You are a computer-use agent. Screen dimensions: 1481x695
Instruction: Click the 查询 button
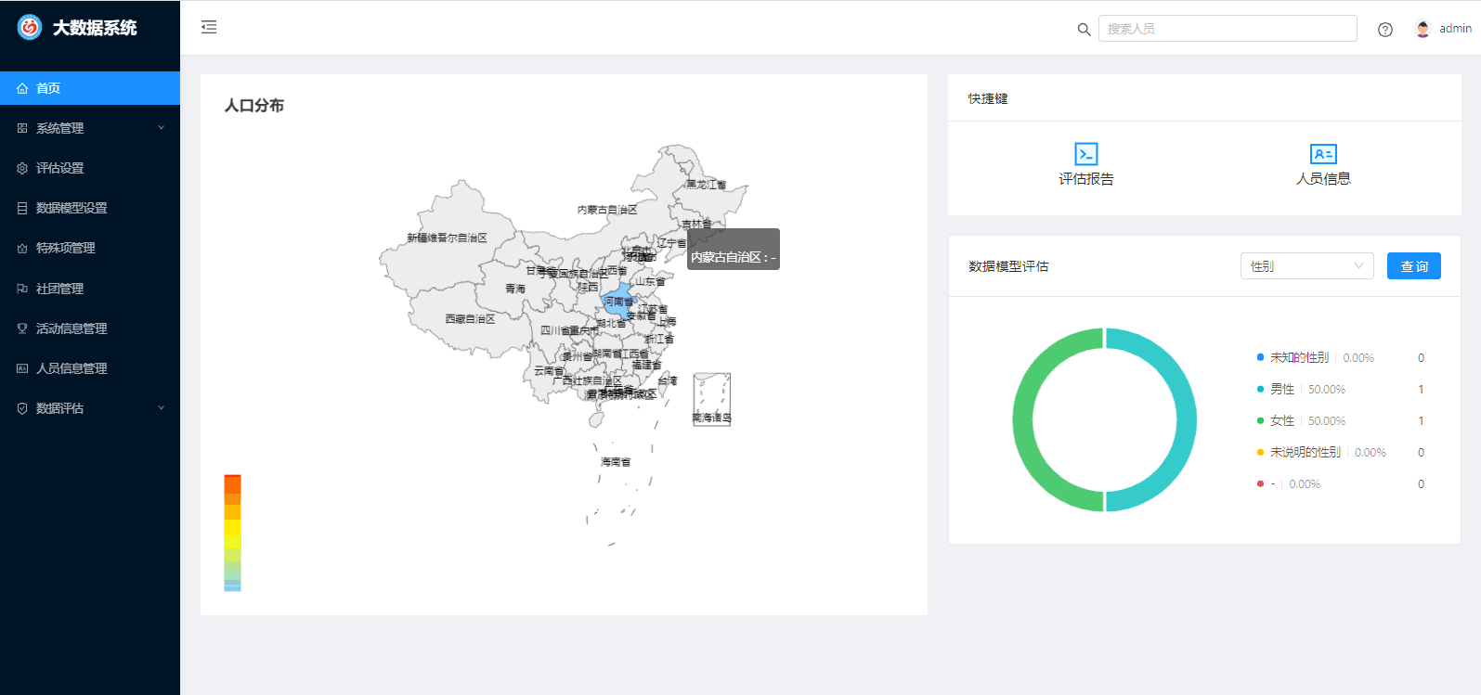(x=1413, y=266)
